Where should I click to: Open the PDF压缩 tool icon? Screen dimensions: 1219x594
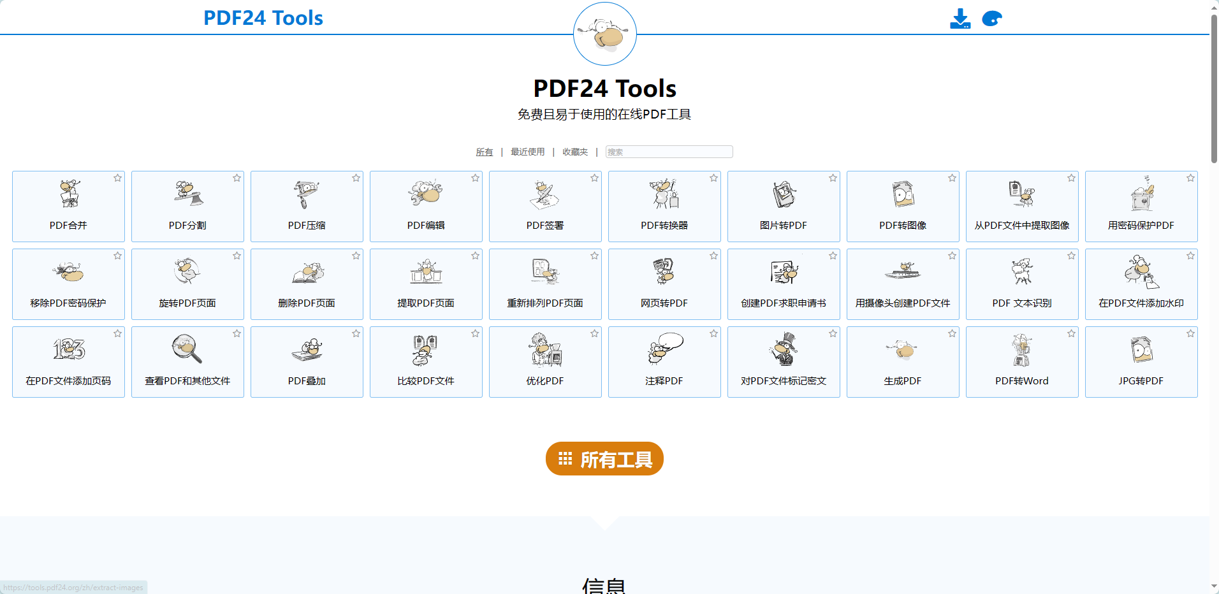pos(307,194)
